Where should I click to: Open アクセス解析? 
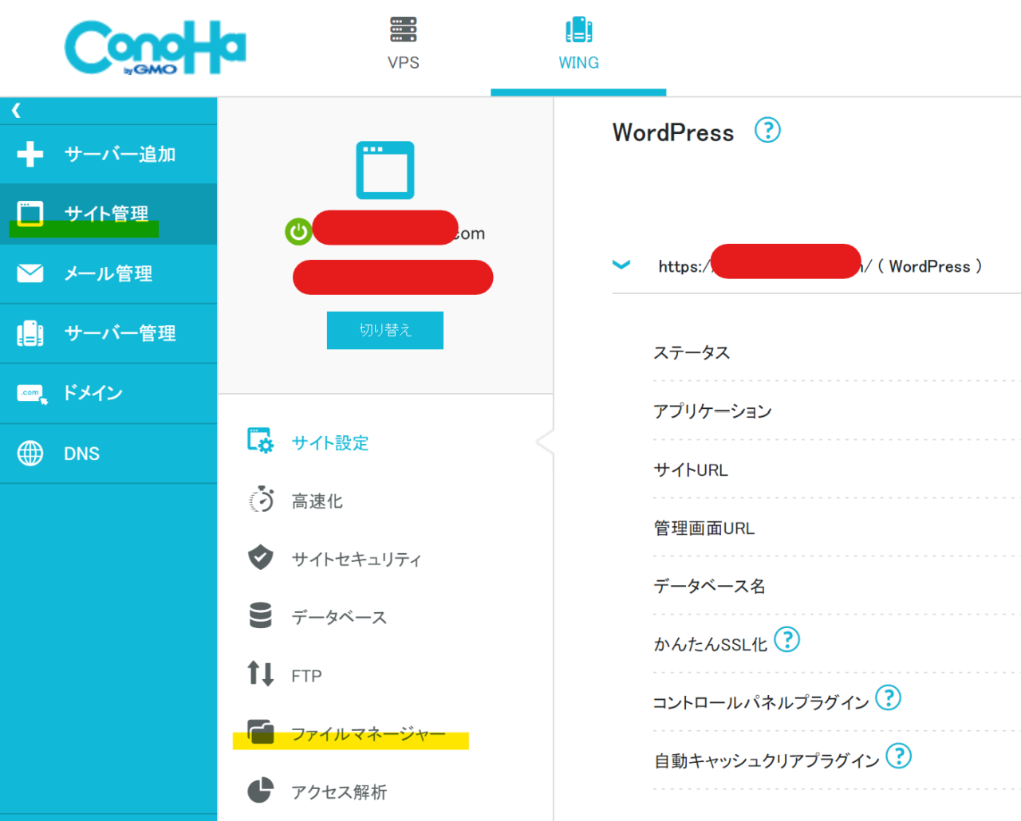coord(339,792)
